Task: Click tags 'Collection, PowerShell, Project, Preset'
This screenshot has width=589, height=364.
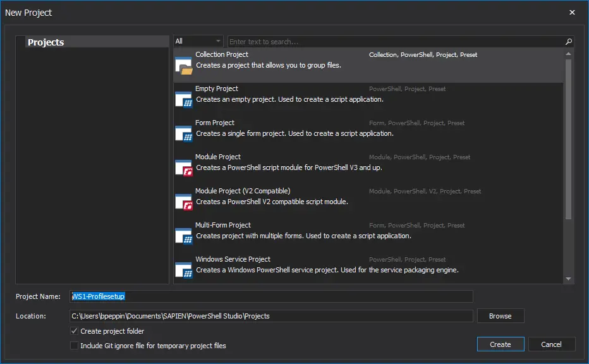Action: coord(423,55)
